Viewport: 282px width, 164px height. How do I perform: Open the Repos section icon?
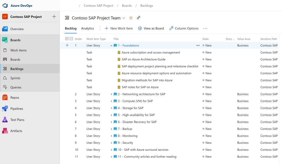click(x=5, y=97)
